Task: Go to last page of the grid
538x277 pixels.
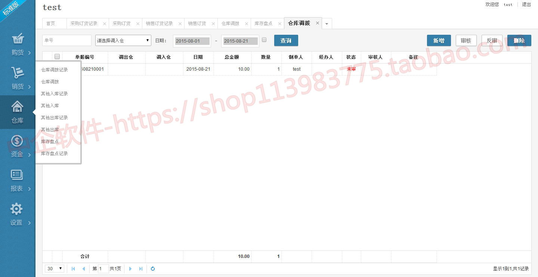Action: pos(141,269)
